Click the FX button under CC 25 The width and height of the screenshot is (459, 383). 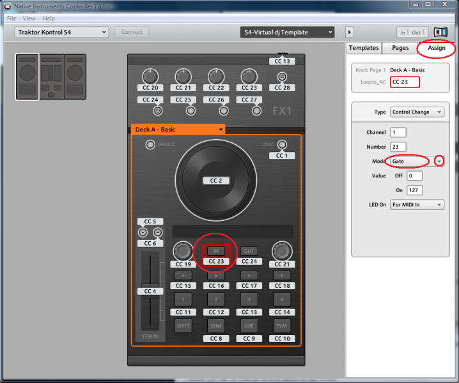pos(191,111)
